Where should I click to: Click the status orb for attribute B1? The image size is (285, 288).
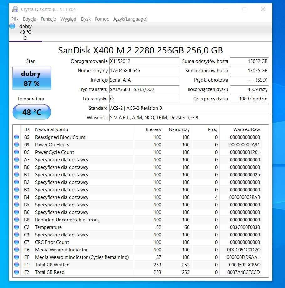(17, 174)
